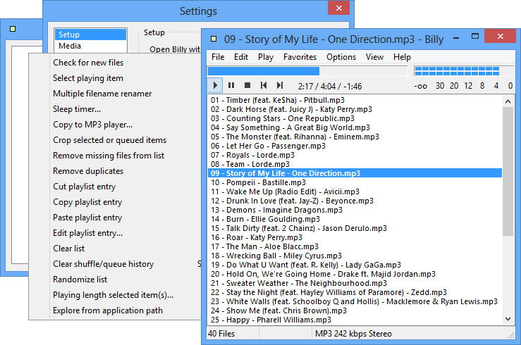Image resolution: width=521 pixels, height=345 pixels.
Task: Select track 13 Demons
Action: coord(355,210)
